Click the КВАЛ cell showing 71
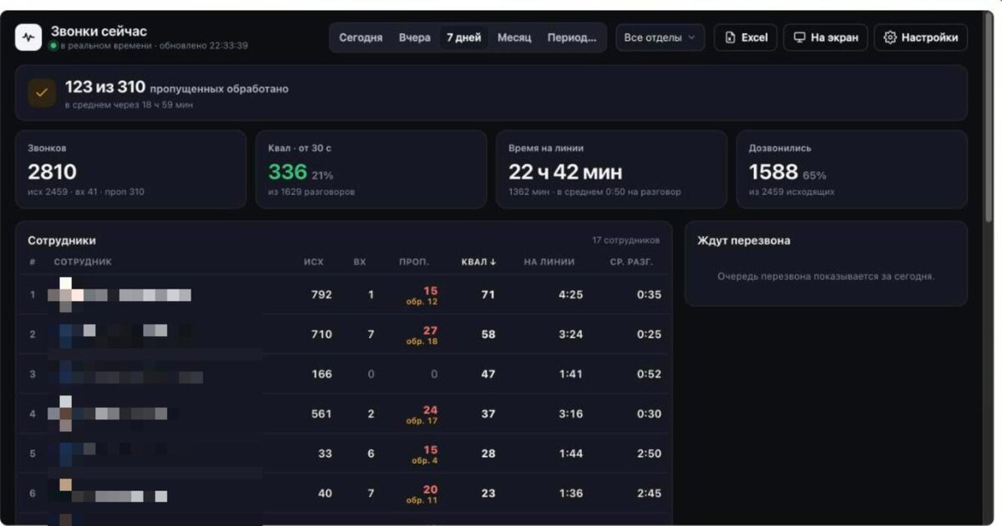 [488, 294]
